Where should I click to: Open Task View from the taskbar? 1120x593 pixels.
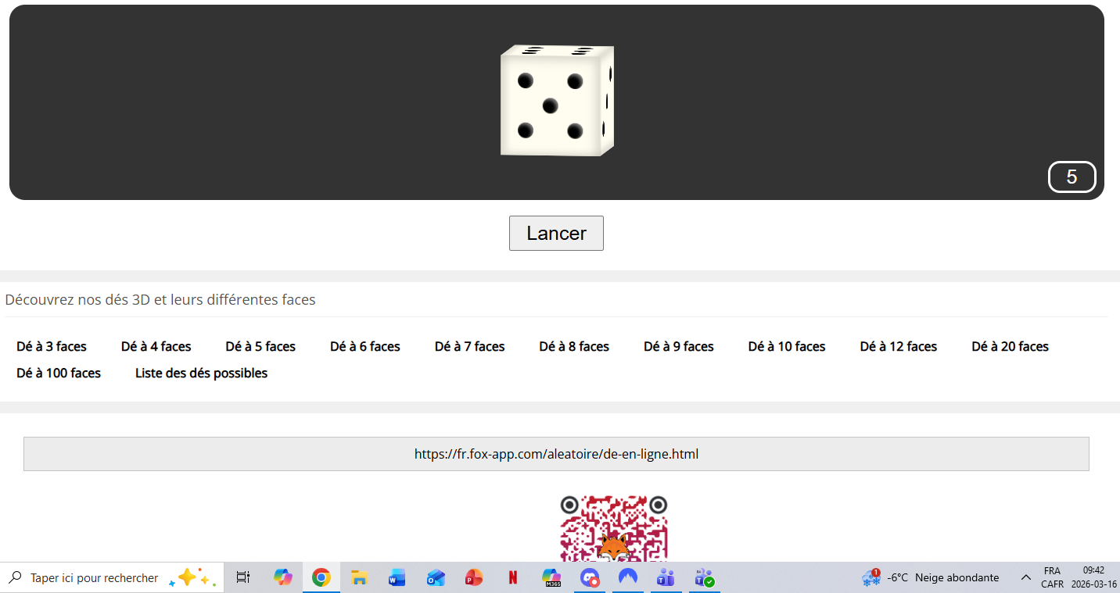click(243, 577)
